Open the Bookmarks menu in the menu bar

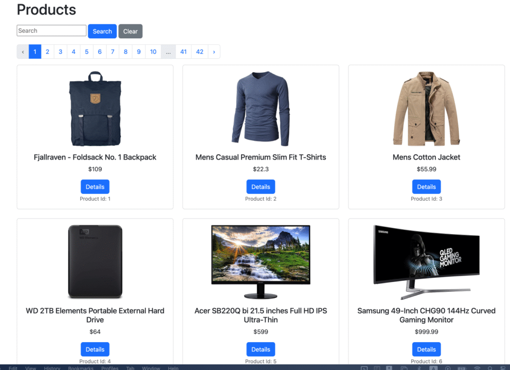click(x=80, y=368)
